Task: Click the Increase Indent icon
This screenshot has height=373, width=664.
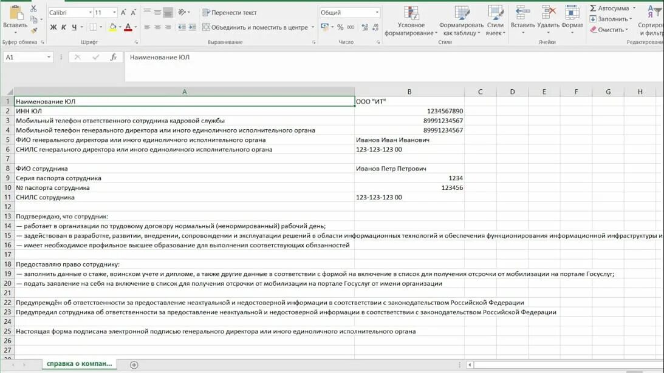Action: click(192, 27)
